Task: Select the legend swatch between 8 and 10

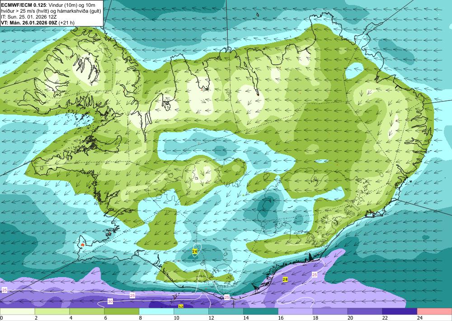Action: 156,311
